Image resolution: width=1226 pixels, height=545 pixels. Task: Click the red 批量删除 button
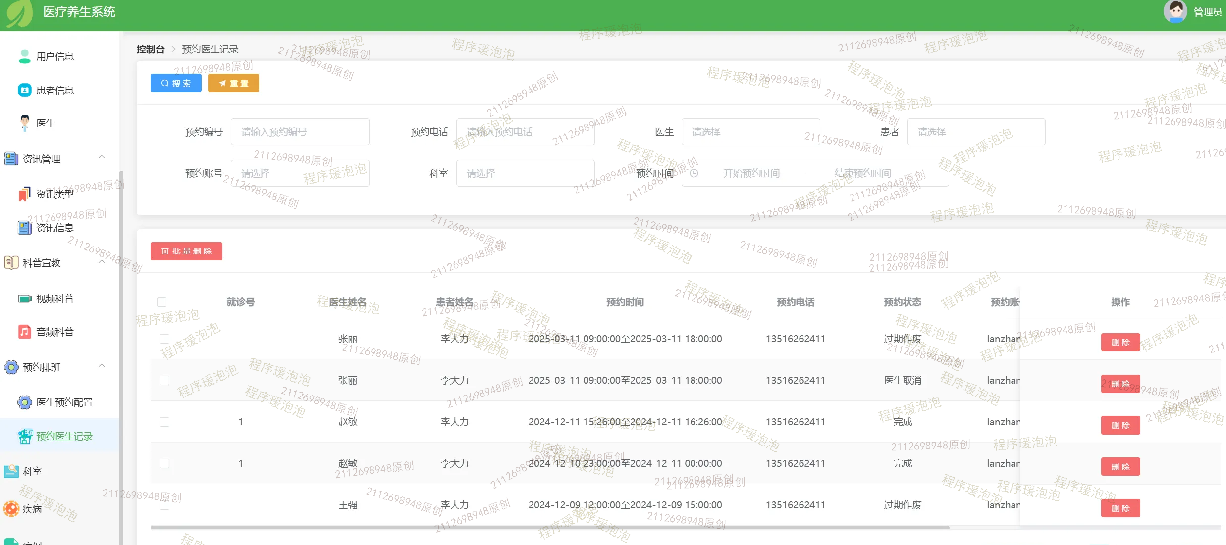click(x=186, y=251)
